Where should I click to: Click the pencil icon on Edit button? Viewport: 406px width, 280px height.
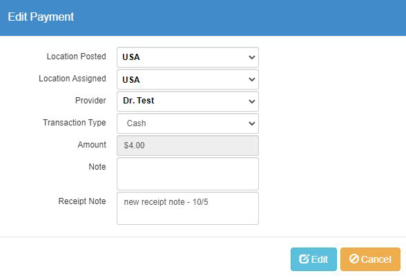click(304, 259)
